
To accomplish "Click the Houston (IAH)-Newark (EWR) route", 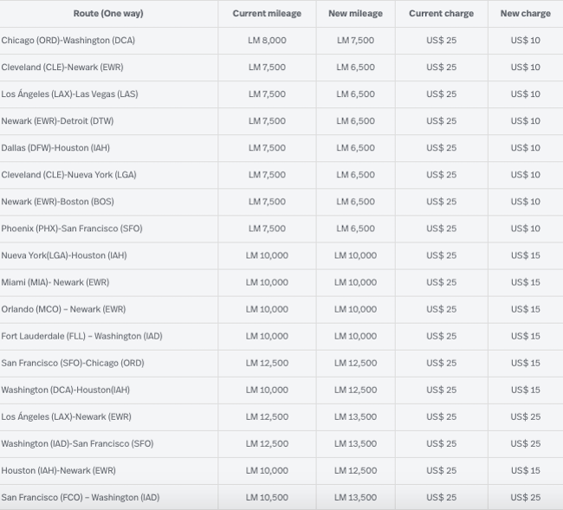I will click(x=58, y=470).
